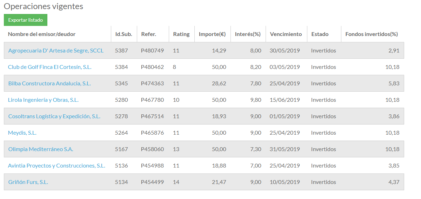The height and width of the screenshot is (199, 421).
Task: Click the Importe(€) column header
Action: 212,34
